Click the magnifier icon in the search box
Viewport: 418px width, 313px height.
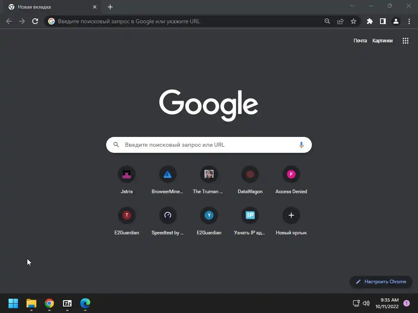116,145
